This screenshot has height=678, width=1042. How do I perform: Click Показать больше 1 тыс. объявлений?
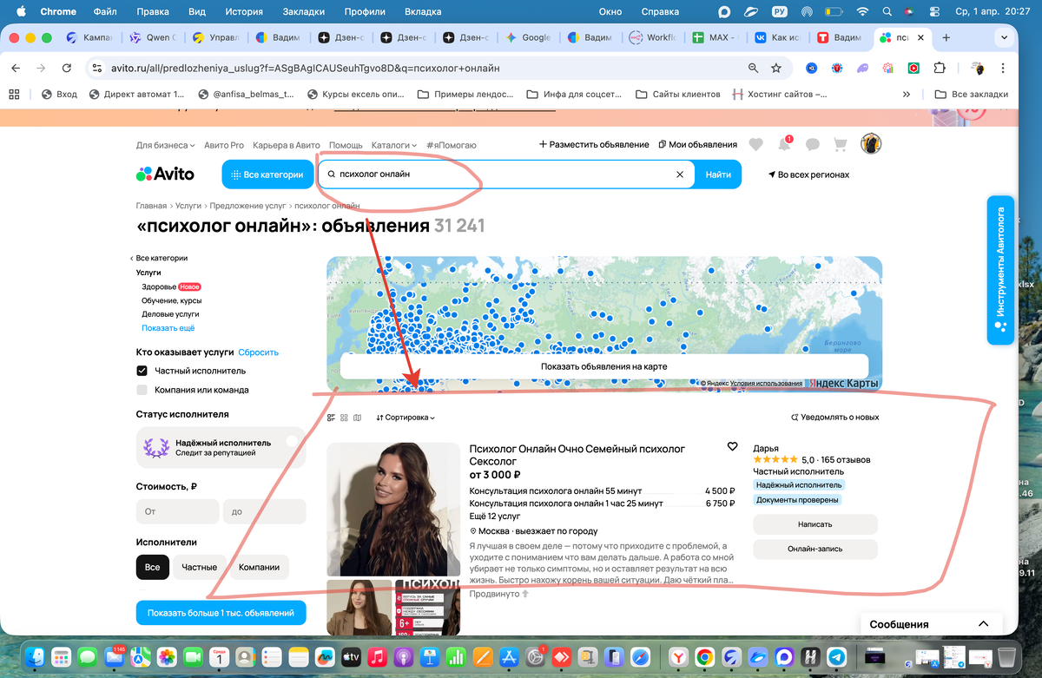[x=221, y=612]
